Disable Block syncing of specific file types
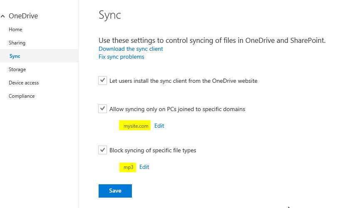Viewport: 342px width, 208px height. [x=102, y=150]
